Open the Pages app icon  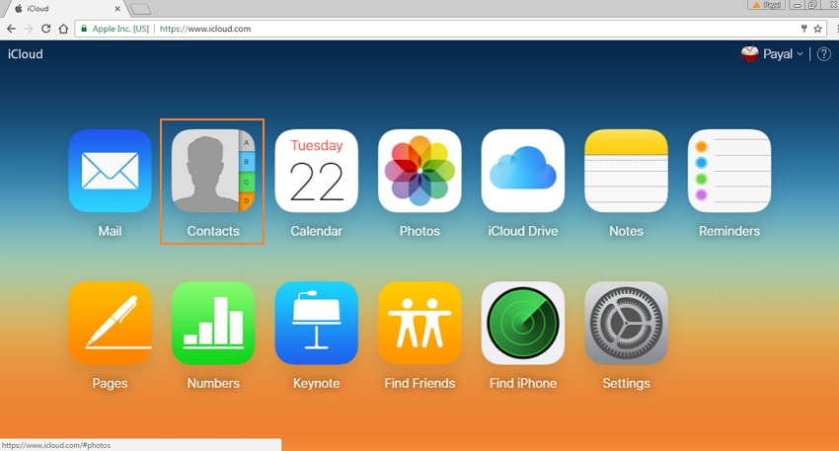110,323
